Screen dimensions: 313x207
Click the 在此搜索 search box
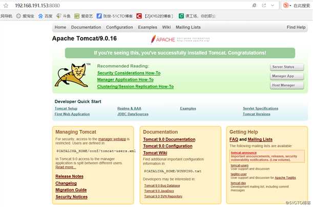(302, 6)
